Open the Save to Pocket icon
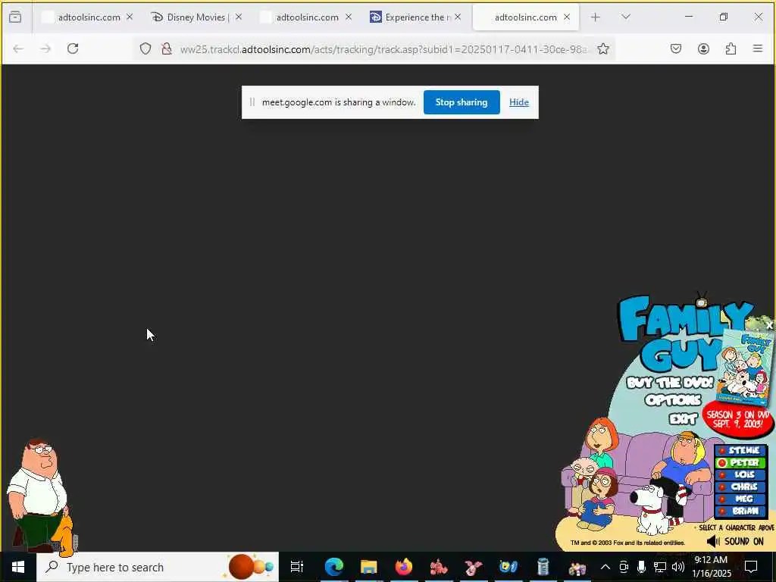 (675, 48)
